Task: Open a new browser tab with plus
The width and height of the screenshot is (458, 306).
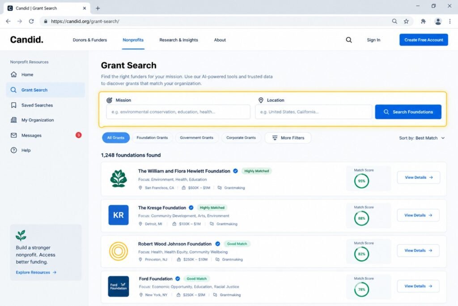Action: [x=98, y=8]
